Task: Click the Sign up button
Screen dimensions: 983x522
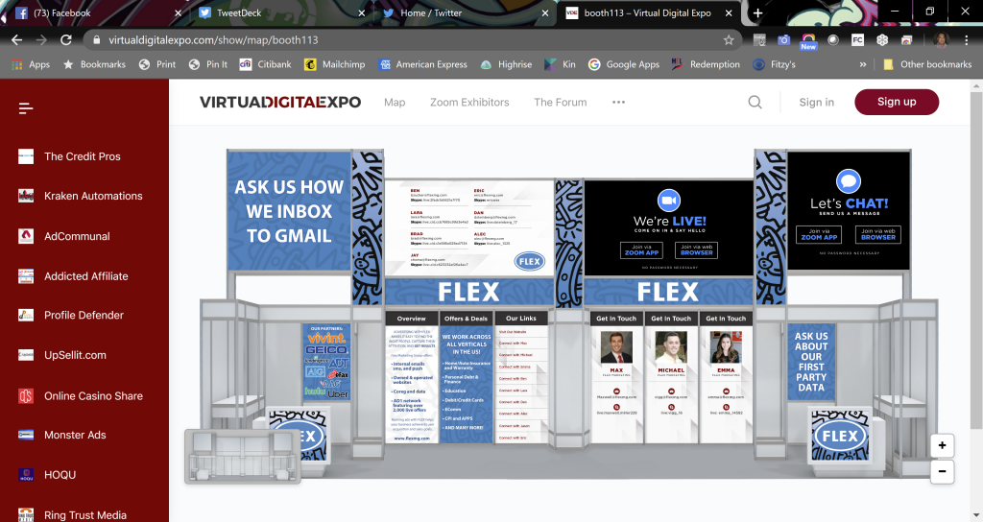Action: coord(897,102)
